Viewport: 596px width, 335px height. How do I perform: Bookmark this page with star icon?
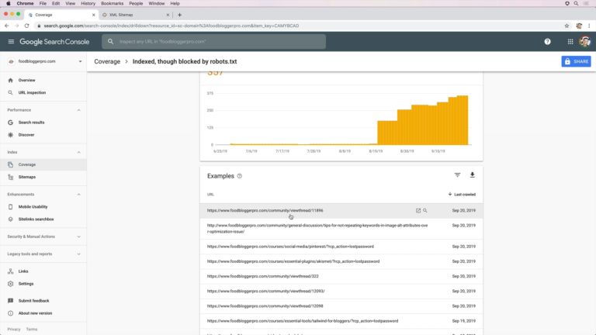567,26
